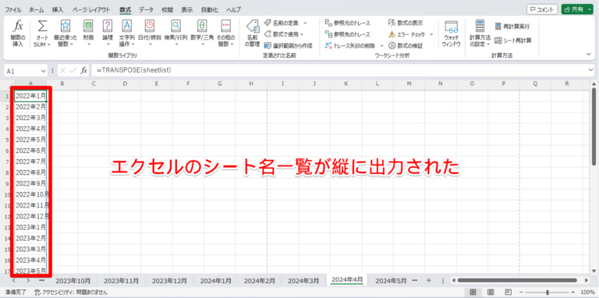Open その他の関数 library

pos(225,34)
